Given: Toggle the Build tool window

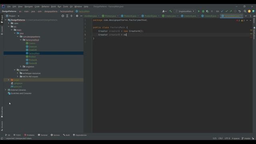Looking at the screenshot, I should (x=66, y=135).
